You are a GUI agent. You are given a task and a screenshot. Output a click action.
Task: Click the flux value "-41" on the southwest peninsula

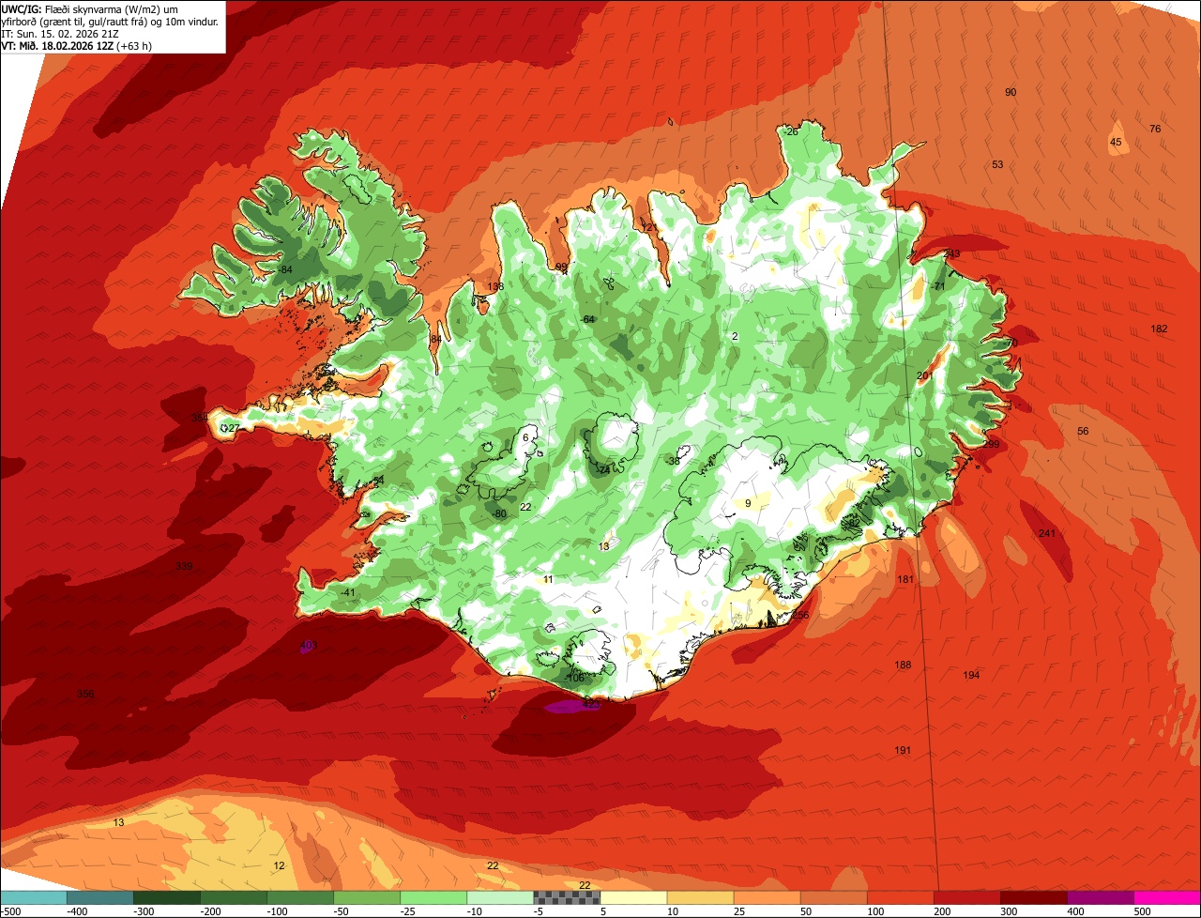(348, 592)
